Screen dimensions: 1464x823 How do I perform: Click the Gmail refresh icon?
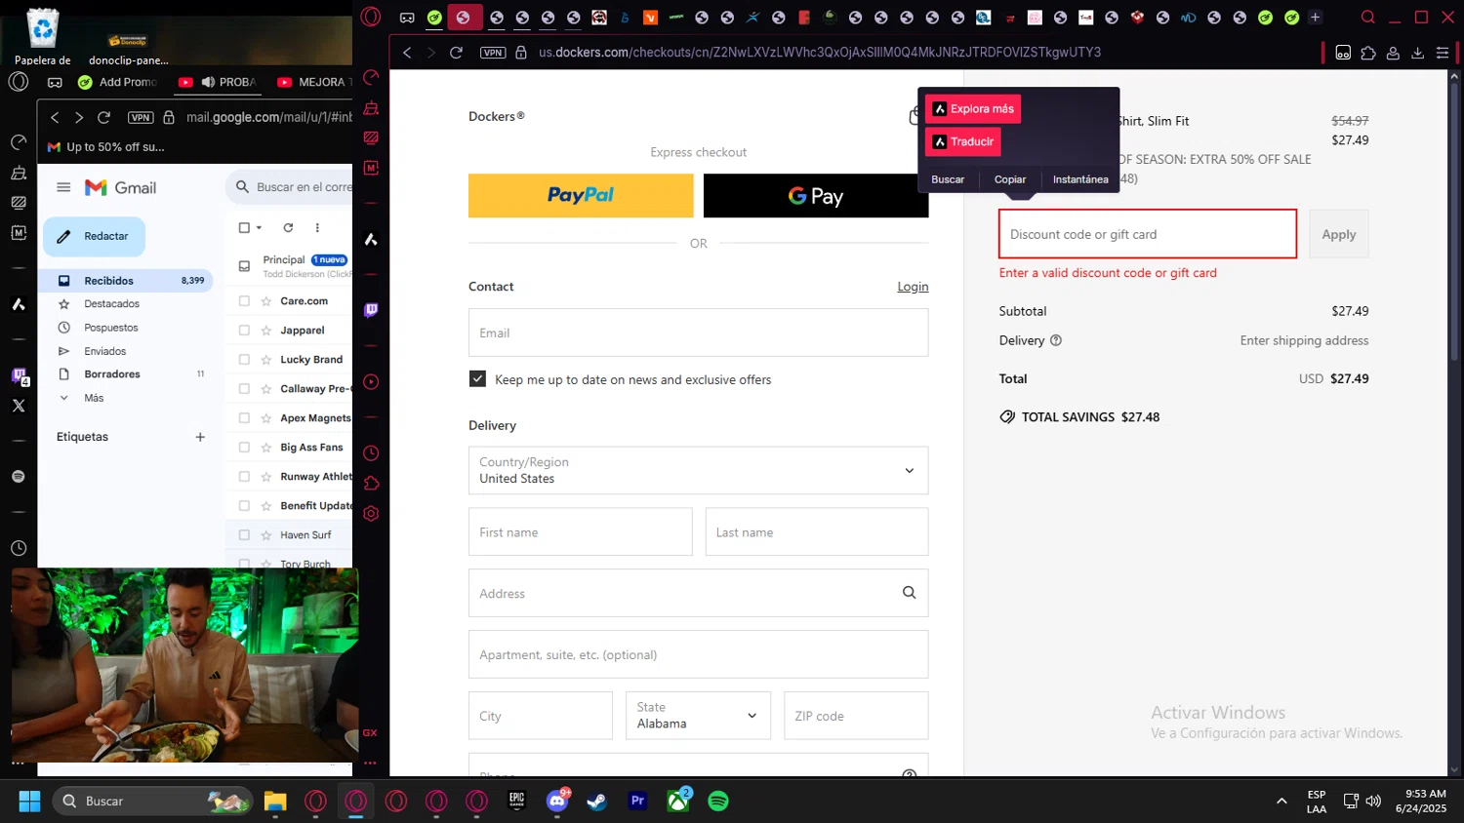pos(288,227)
